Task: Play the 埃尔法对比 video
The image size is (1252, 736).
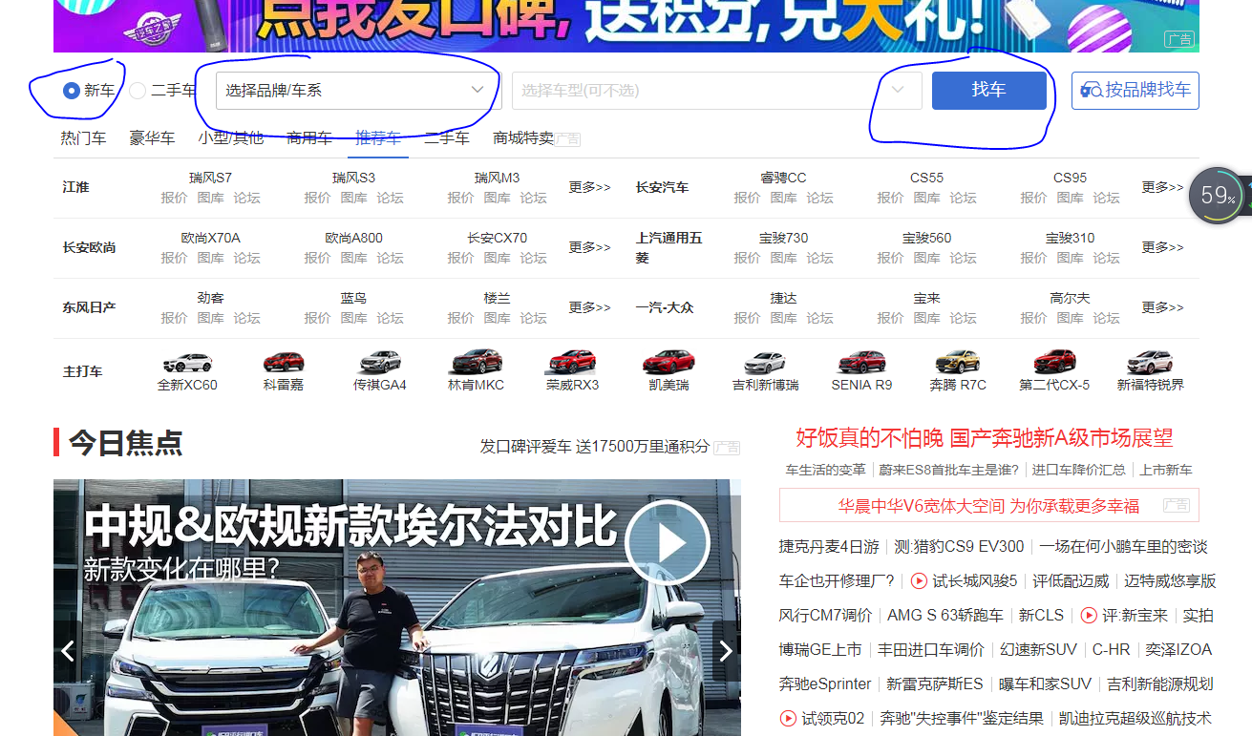Action: [668, 542]
